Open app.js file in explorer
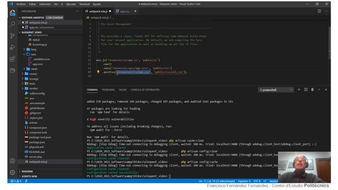338x190 pixels. (36, 40)
